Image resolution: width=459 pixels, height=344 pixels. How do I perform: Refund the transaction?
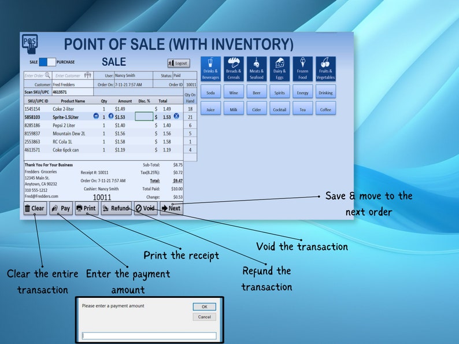[x=116, y=208]
